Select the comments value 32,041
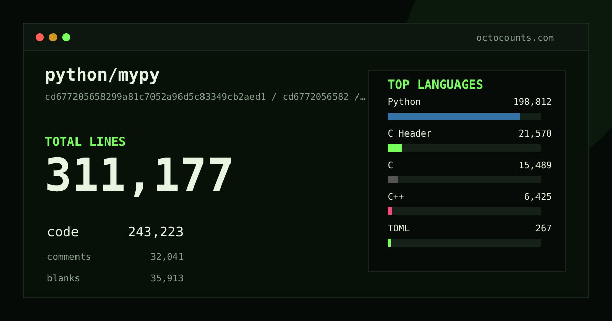 point(167,257)
